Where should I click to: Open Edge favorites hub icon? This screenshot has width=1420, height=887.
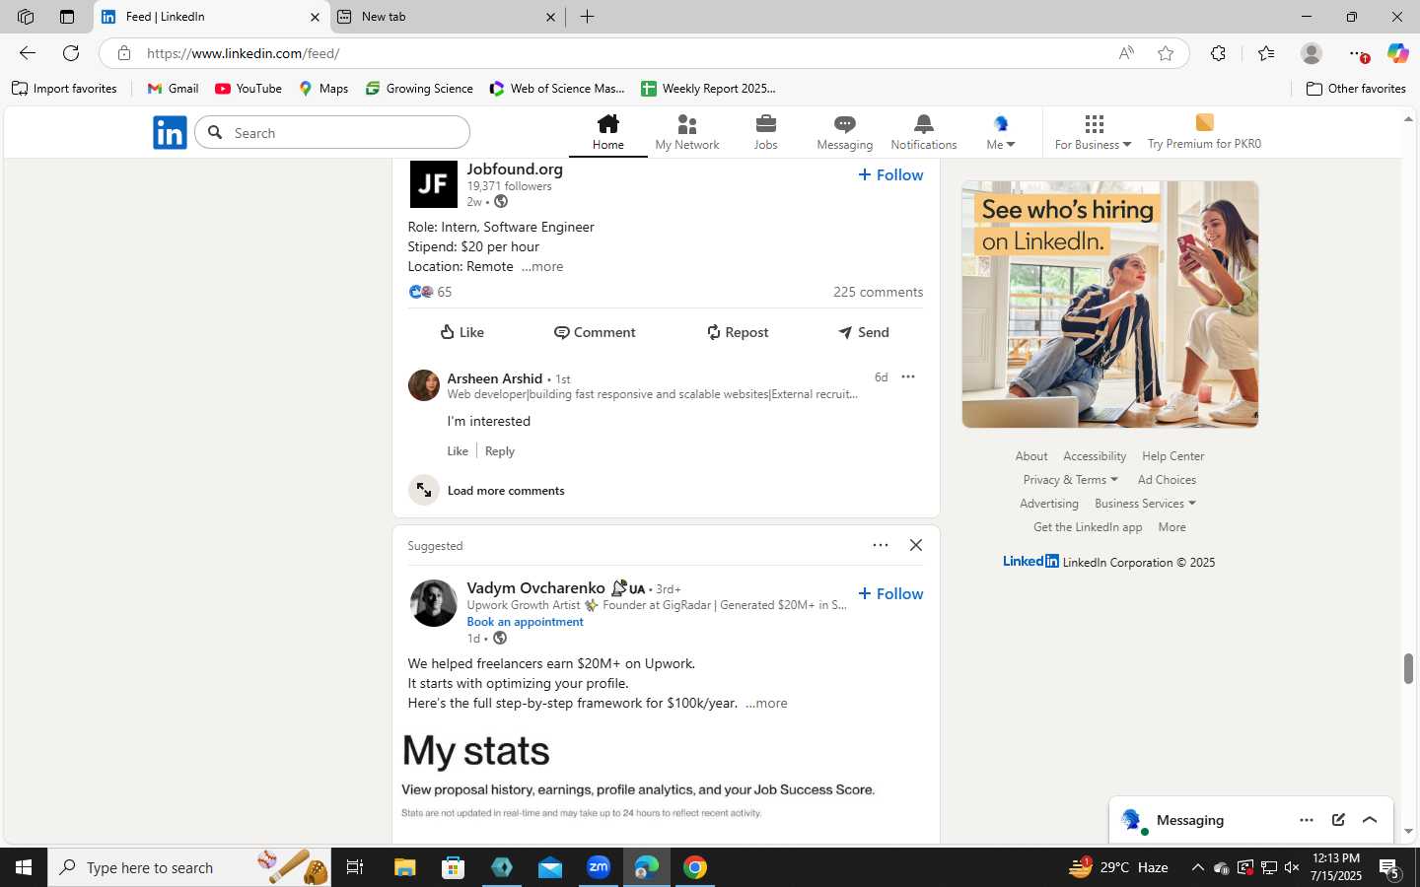pyautogui.click(x=1266, y=53)
